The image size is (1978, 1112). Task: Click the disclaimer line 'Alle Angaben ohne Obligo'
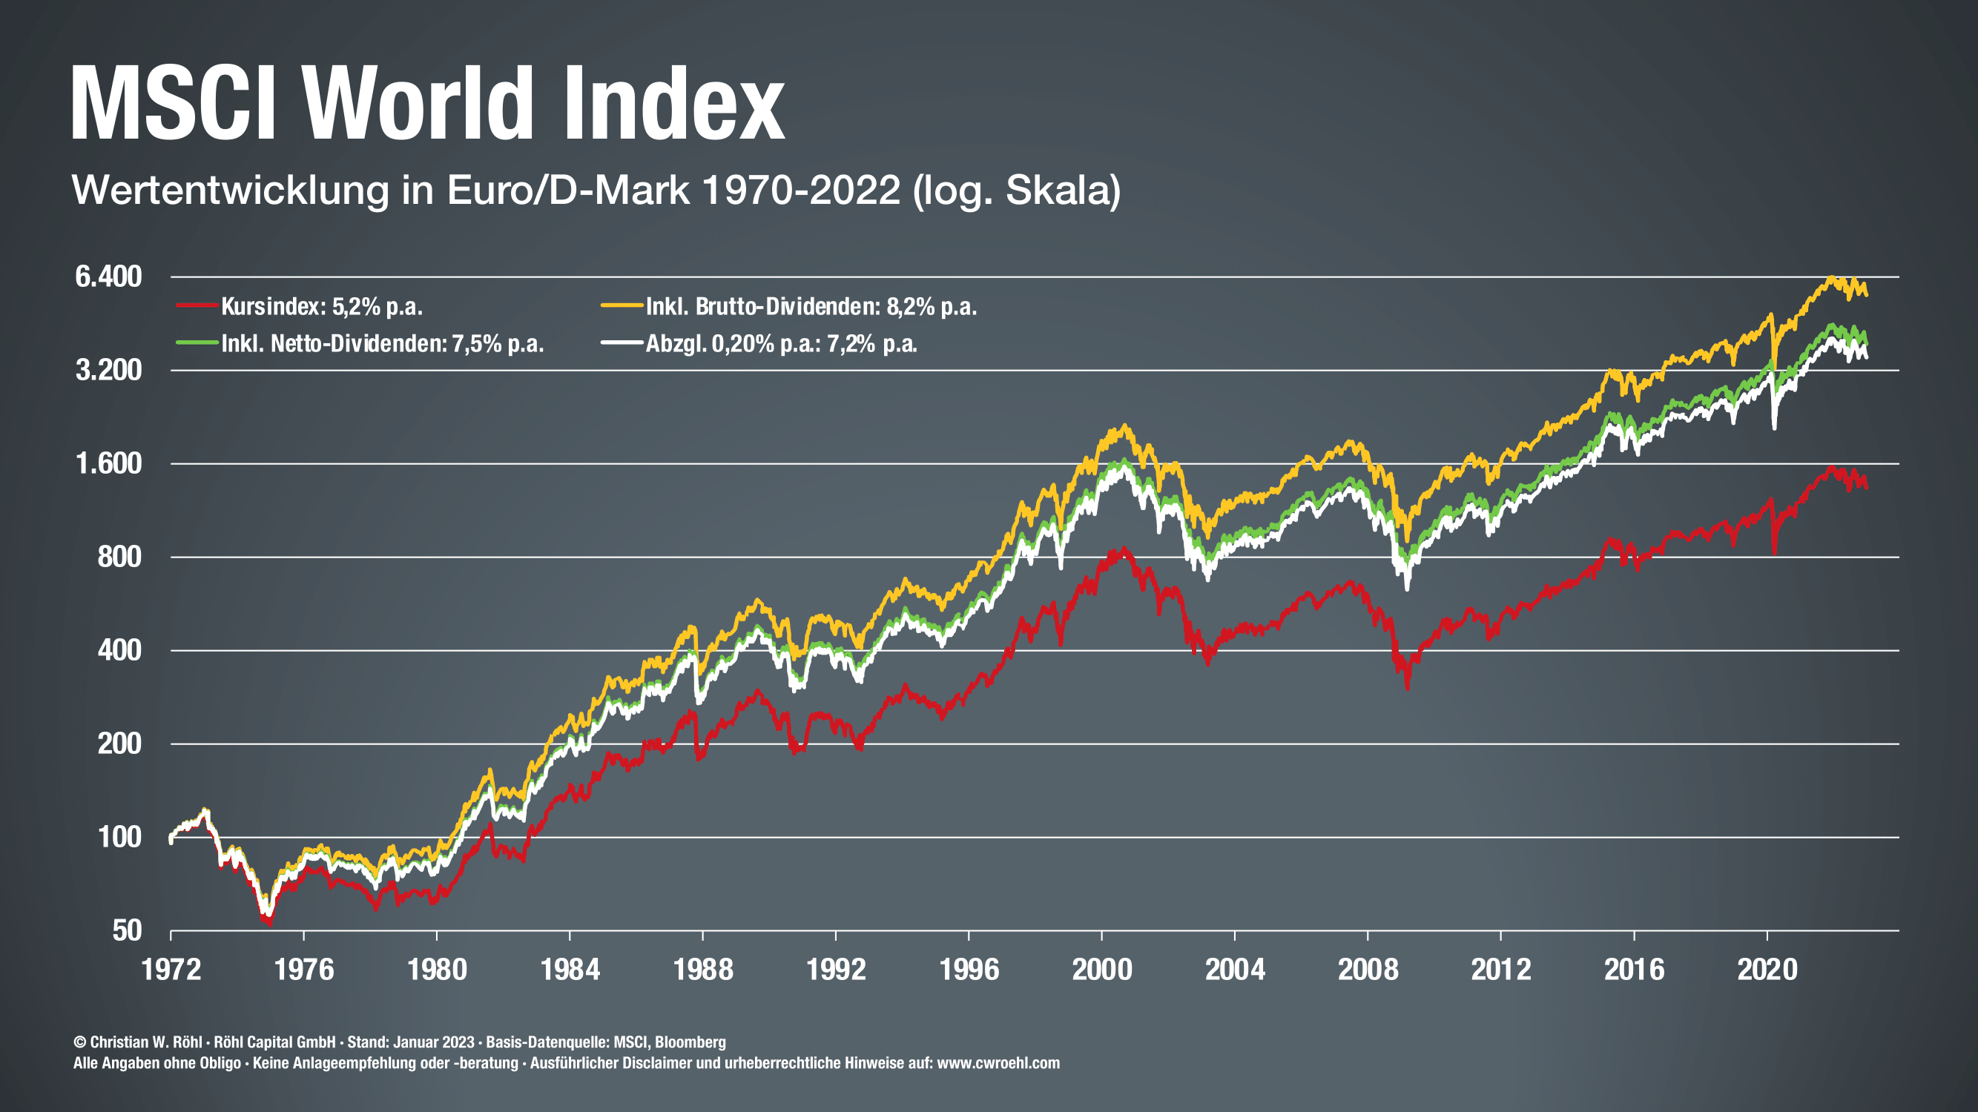pyautogui.click(x=157, y=1064)
